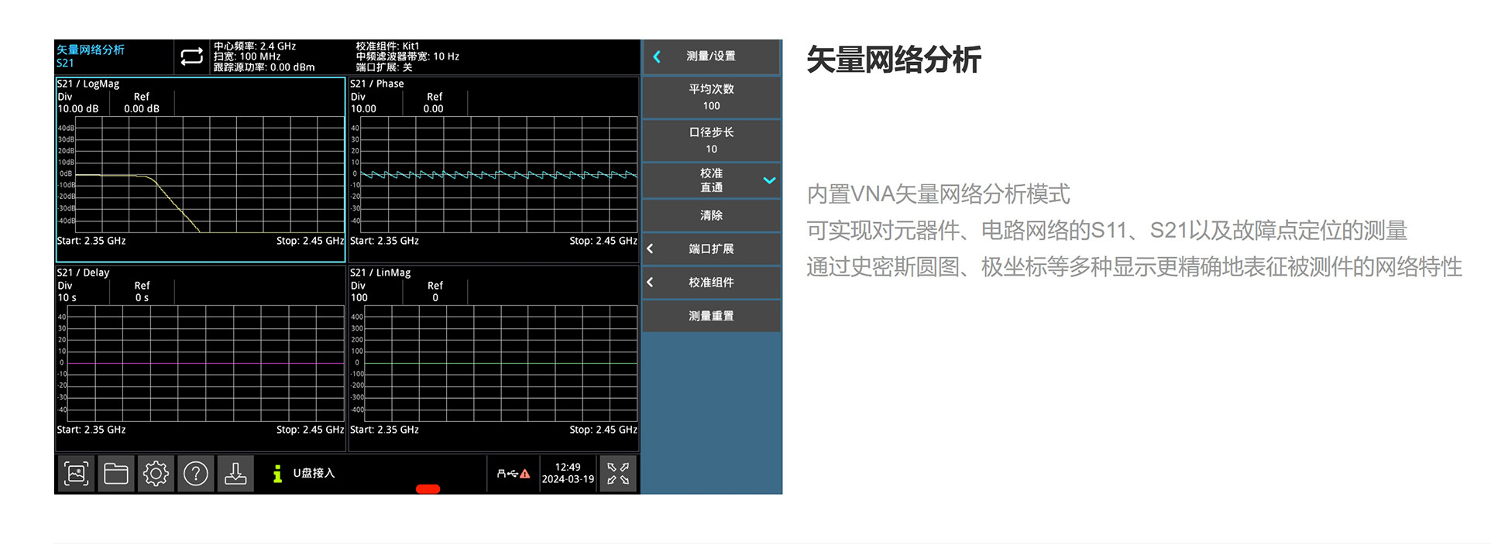Select the S21 / LogMag trace window

tap(201, 170)
